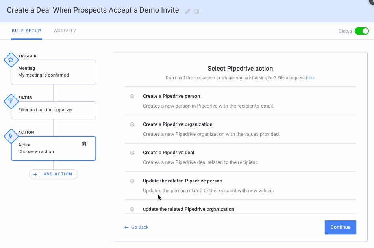Select Create a Pipedrive person radio button

click(x=132, y=96)
